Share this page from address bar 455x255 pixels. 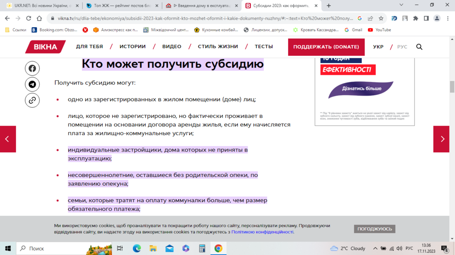tap(370, 18)
